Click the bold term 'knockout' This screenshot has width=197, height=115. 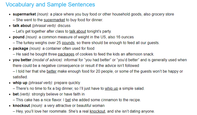click(x=21, y=106)
